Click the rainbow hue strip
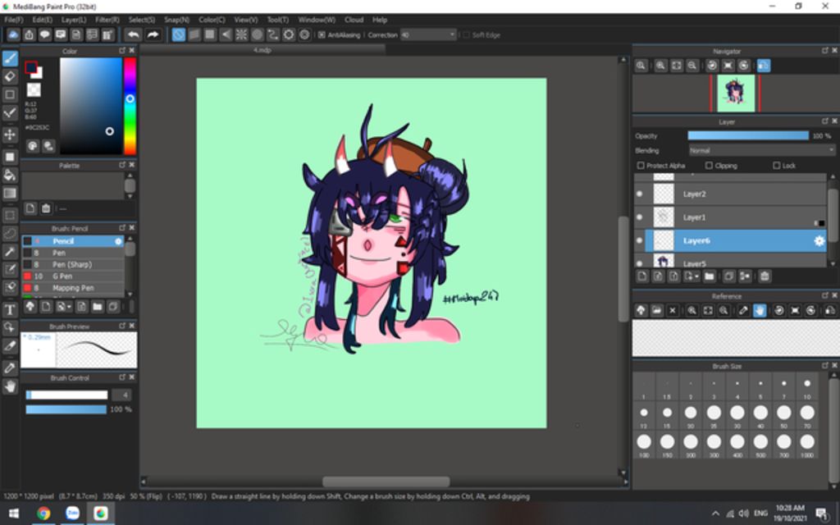Viewport: 840px width, 525px height. 130,106
